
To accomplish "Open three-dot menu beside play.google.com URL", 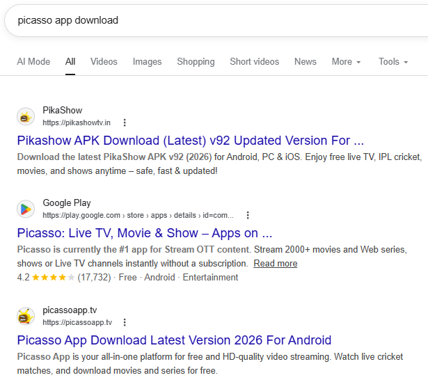I will point(248,215).
